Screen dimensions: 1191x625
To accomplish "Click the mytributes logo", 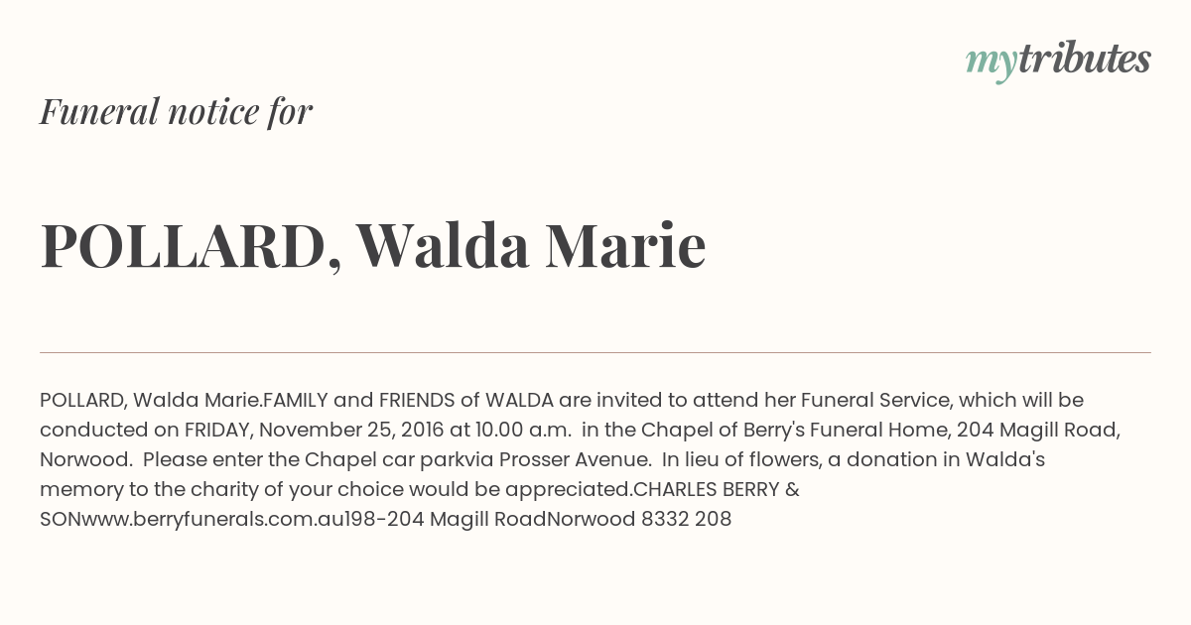I will pos(1058,61).
